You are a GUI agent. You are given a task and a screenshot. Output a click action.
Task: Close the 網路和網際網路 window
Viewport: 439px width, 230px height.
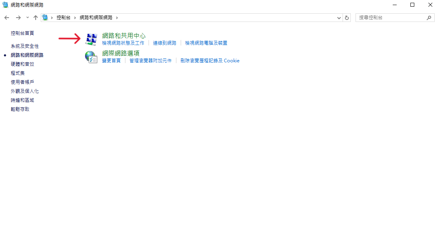(x=430, y=5)
